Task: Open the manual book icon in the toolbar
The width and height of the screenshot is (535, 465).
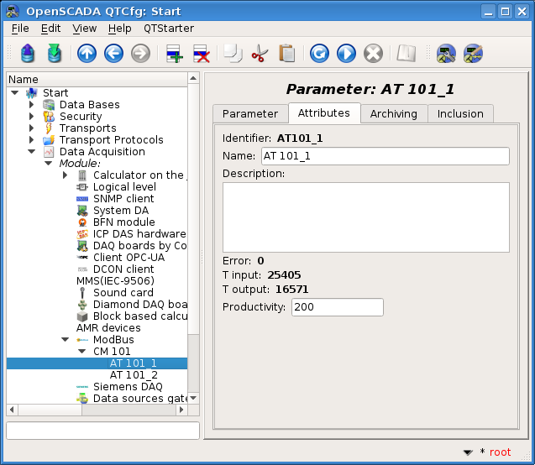Action: (x=406, y=54)
